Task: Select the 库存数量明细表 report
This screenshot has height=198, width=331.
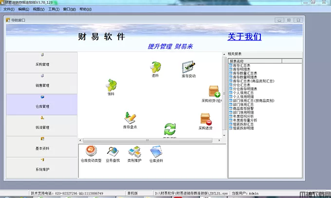Action: (243, 77)
